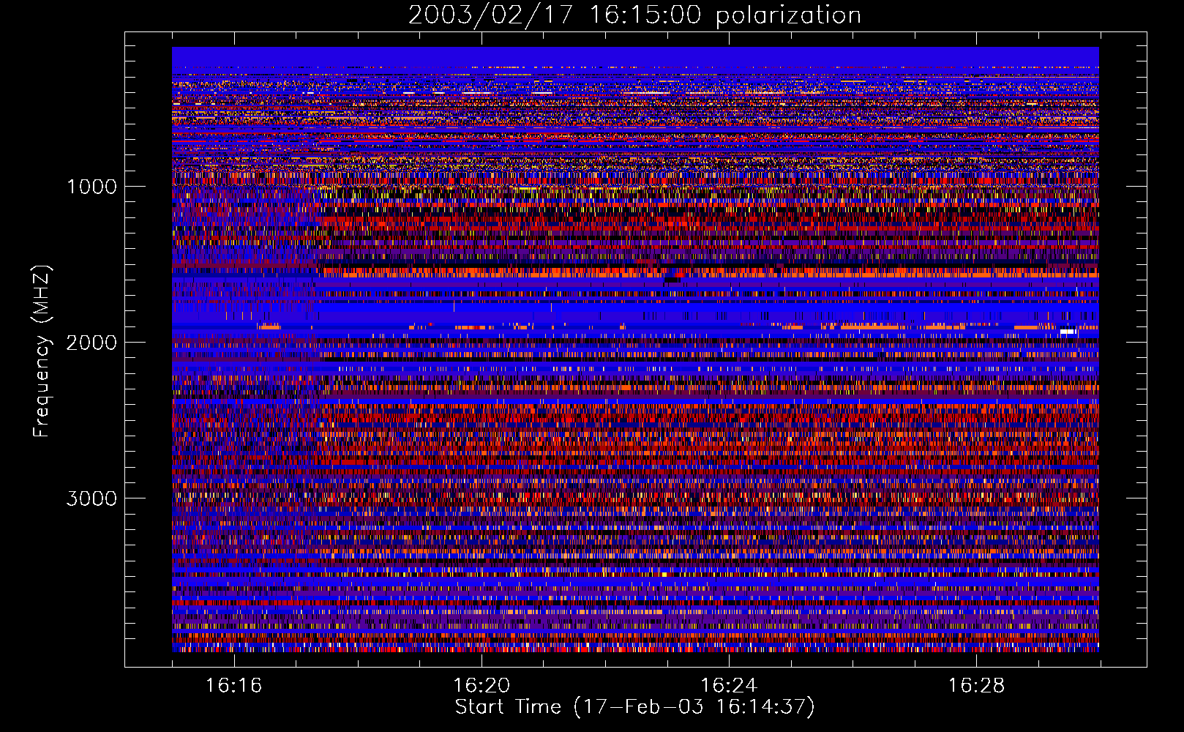The height and width of the screenshot is (732, 1184).
Task: Click the '2000' frequency tick label
Action: (91, 343)
